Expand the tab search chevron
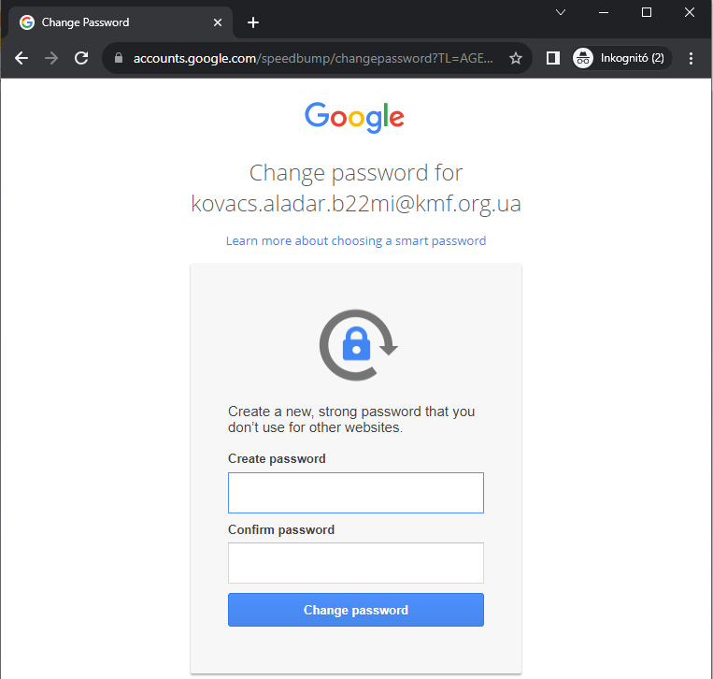Viewport: 713px width, 679px height. [561, 12]
